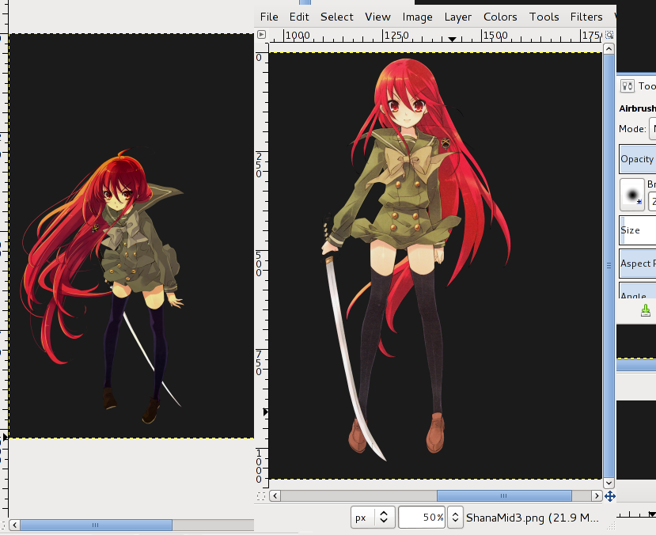Viewport: 656px width, 535px height.
Task: Adjust the airbrush Size slider
Action: 637,230
